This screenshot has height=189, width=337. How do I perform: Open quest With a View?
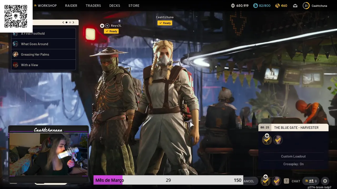point(43,65)
